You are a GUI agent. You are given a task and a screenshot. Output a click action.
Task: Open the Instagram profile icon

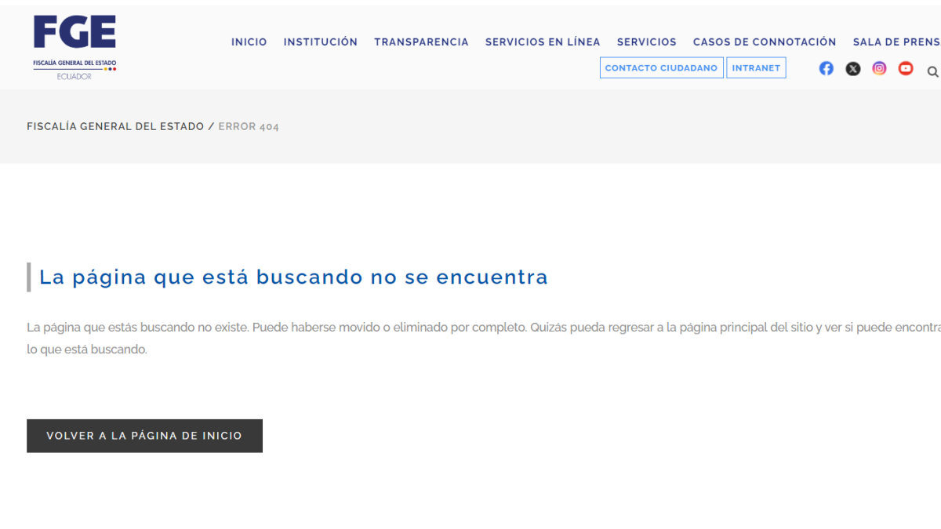[x=878, y=68]
